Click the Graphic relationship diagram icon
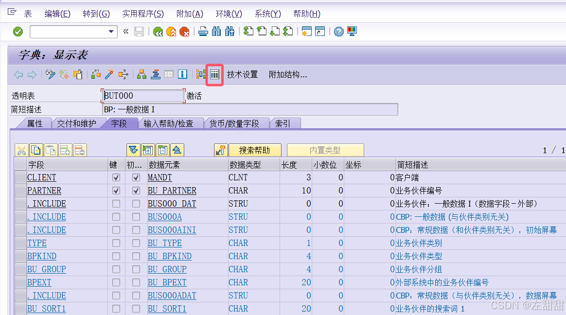Viewport: 566px width, 315px height. 201,74
